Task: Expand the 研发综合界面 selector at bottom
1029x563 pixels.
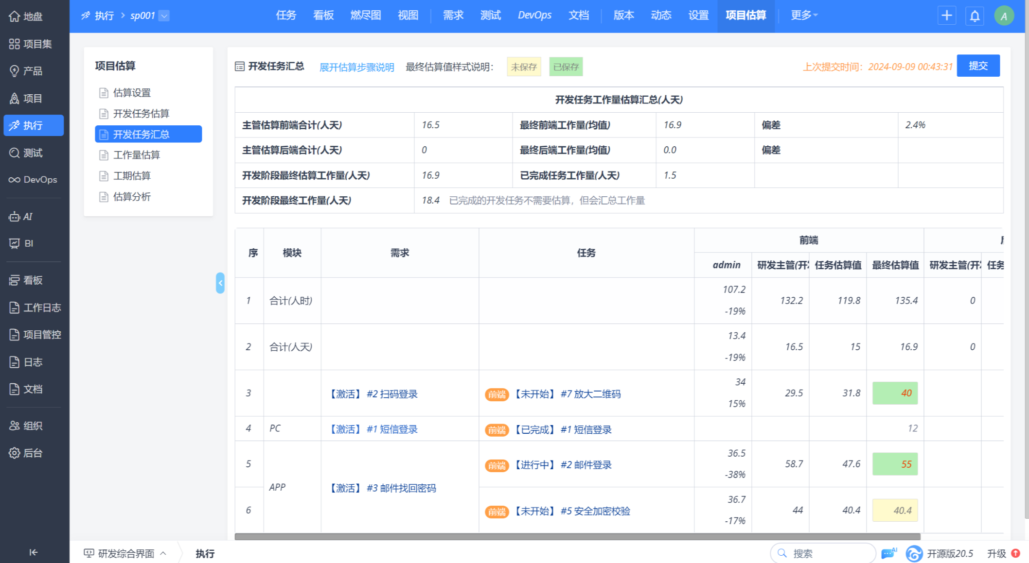Action: 125,553
